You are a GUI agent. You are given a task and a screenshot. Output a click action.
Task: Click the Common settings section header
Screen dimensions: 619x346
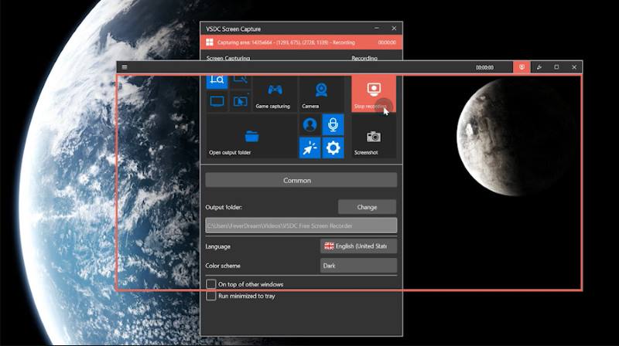301,180
